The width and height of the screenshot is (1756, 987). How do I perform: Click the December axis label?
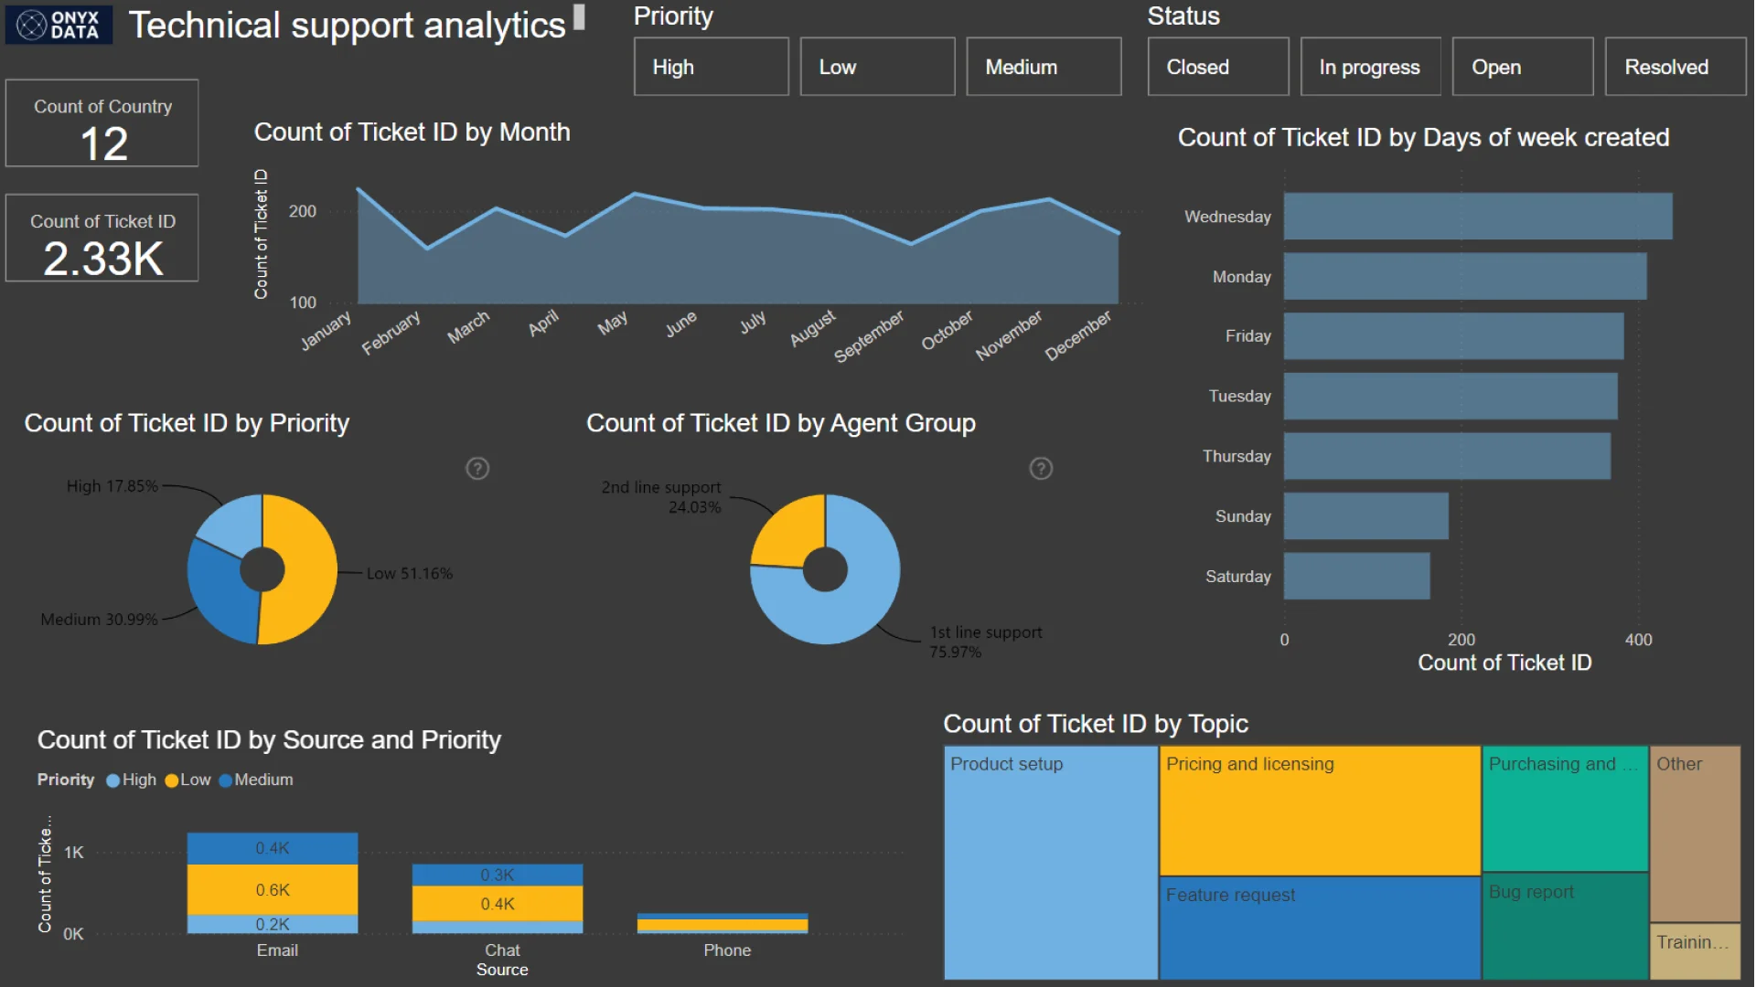coord(1077,334)
